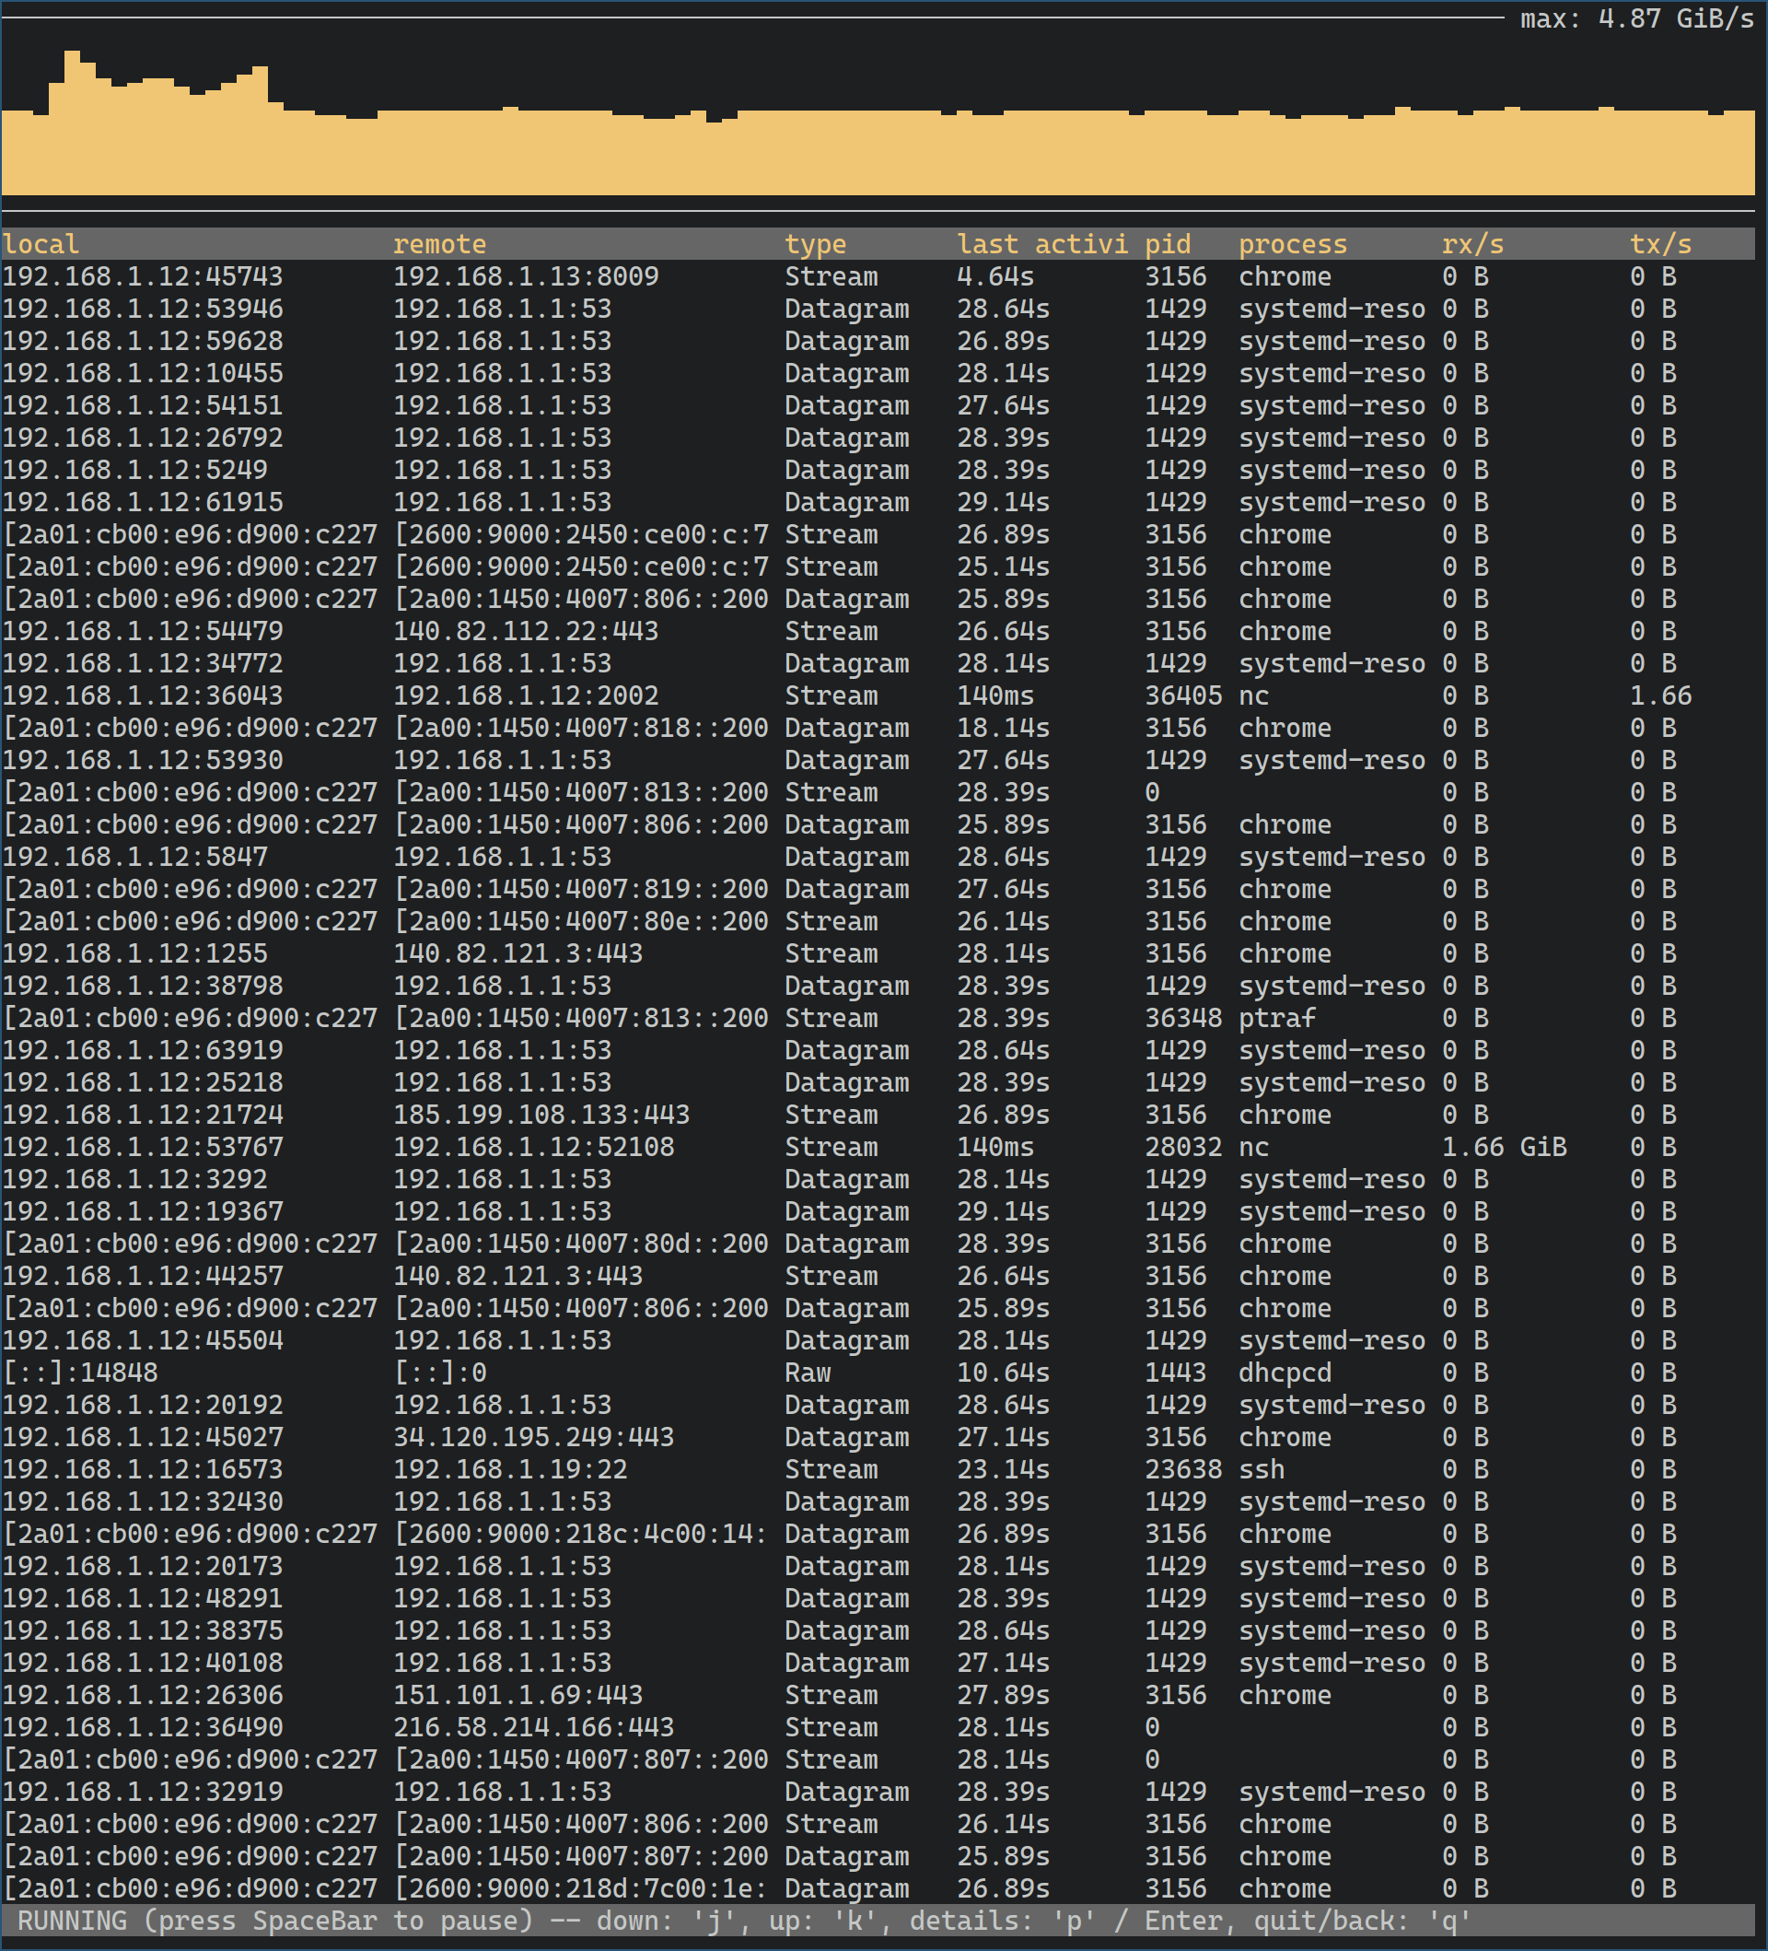Click the 'last activi' column header
Image resolution: width=1768 pixels, height=1951 pixels.
point(1041,244)
